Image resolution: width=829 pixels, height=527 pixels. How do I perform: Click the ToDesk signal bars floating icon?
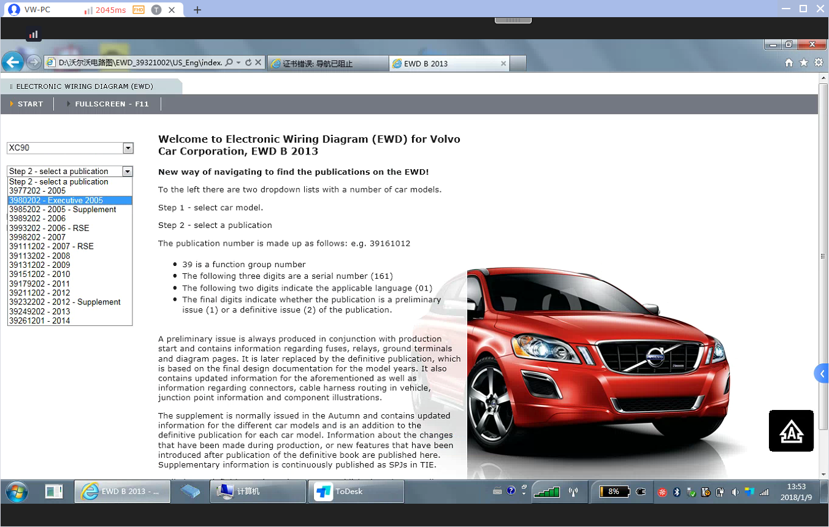pos(34,35)
